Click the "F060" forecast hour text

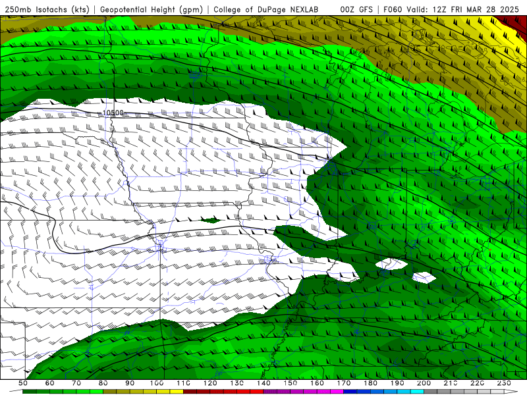pyautogui.click(x=393, y=9)
